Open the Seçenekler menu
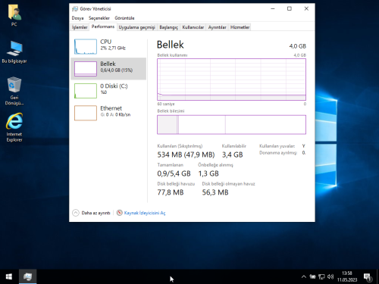 99,18
